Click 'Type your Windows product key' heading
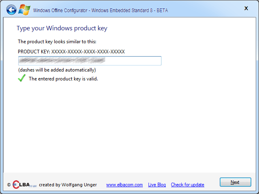This screenshot has width=259, height=194. (x=62, y=28)
